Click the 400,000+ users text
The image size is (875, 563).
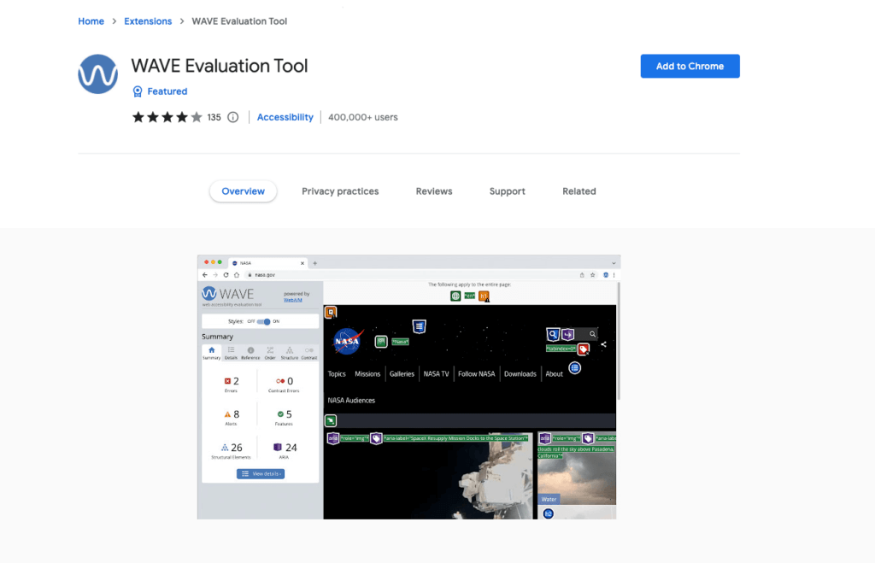(x=362, y=117)
